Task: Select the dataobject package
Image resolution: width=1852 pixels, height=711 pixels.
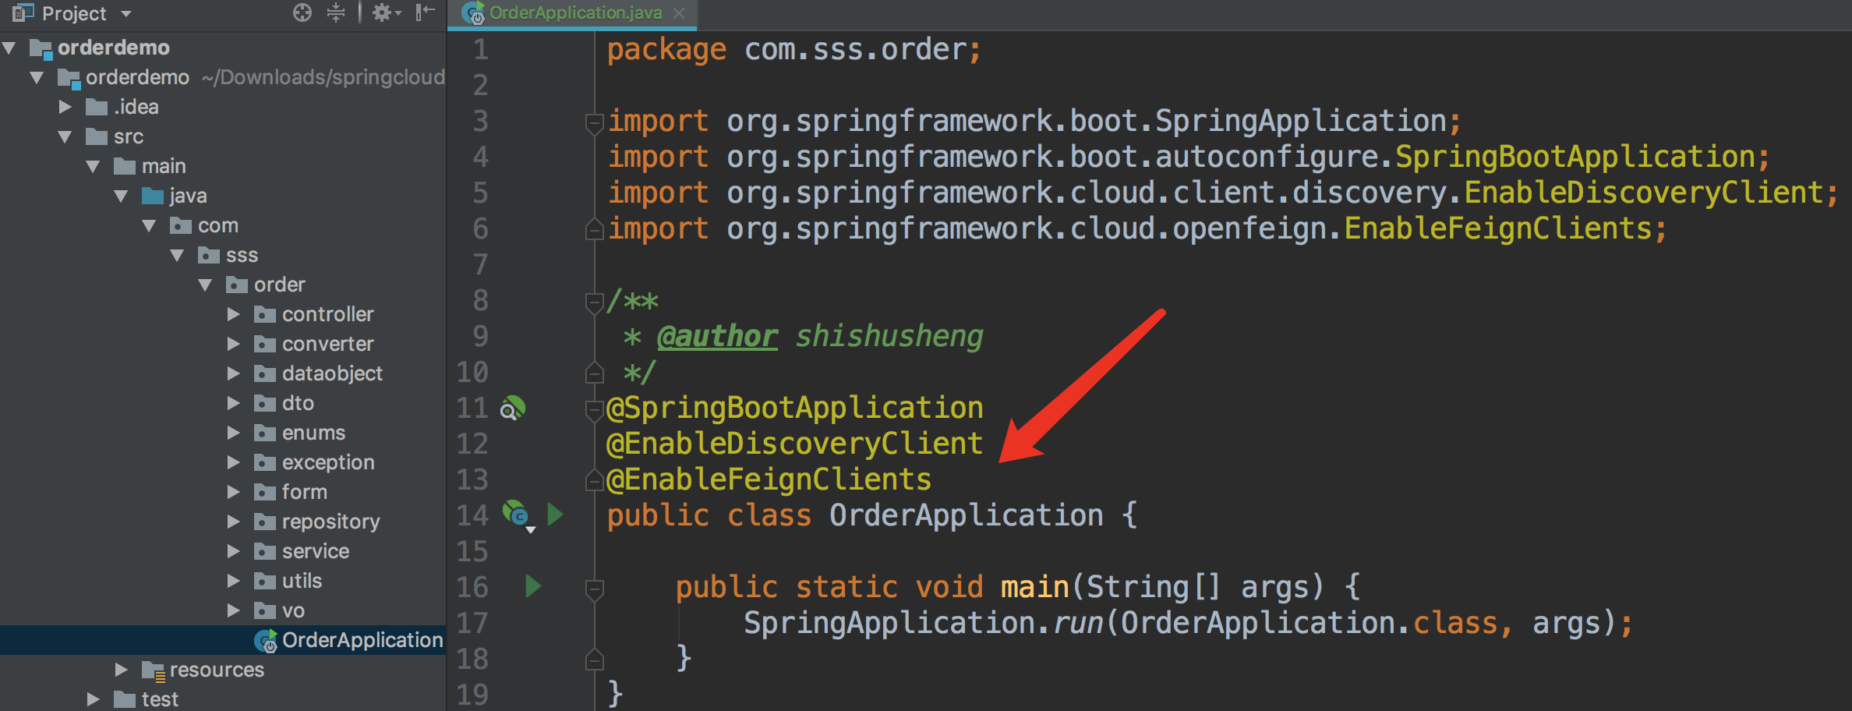Action: (332, 373)
